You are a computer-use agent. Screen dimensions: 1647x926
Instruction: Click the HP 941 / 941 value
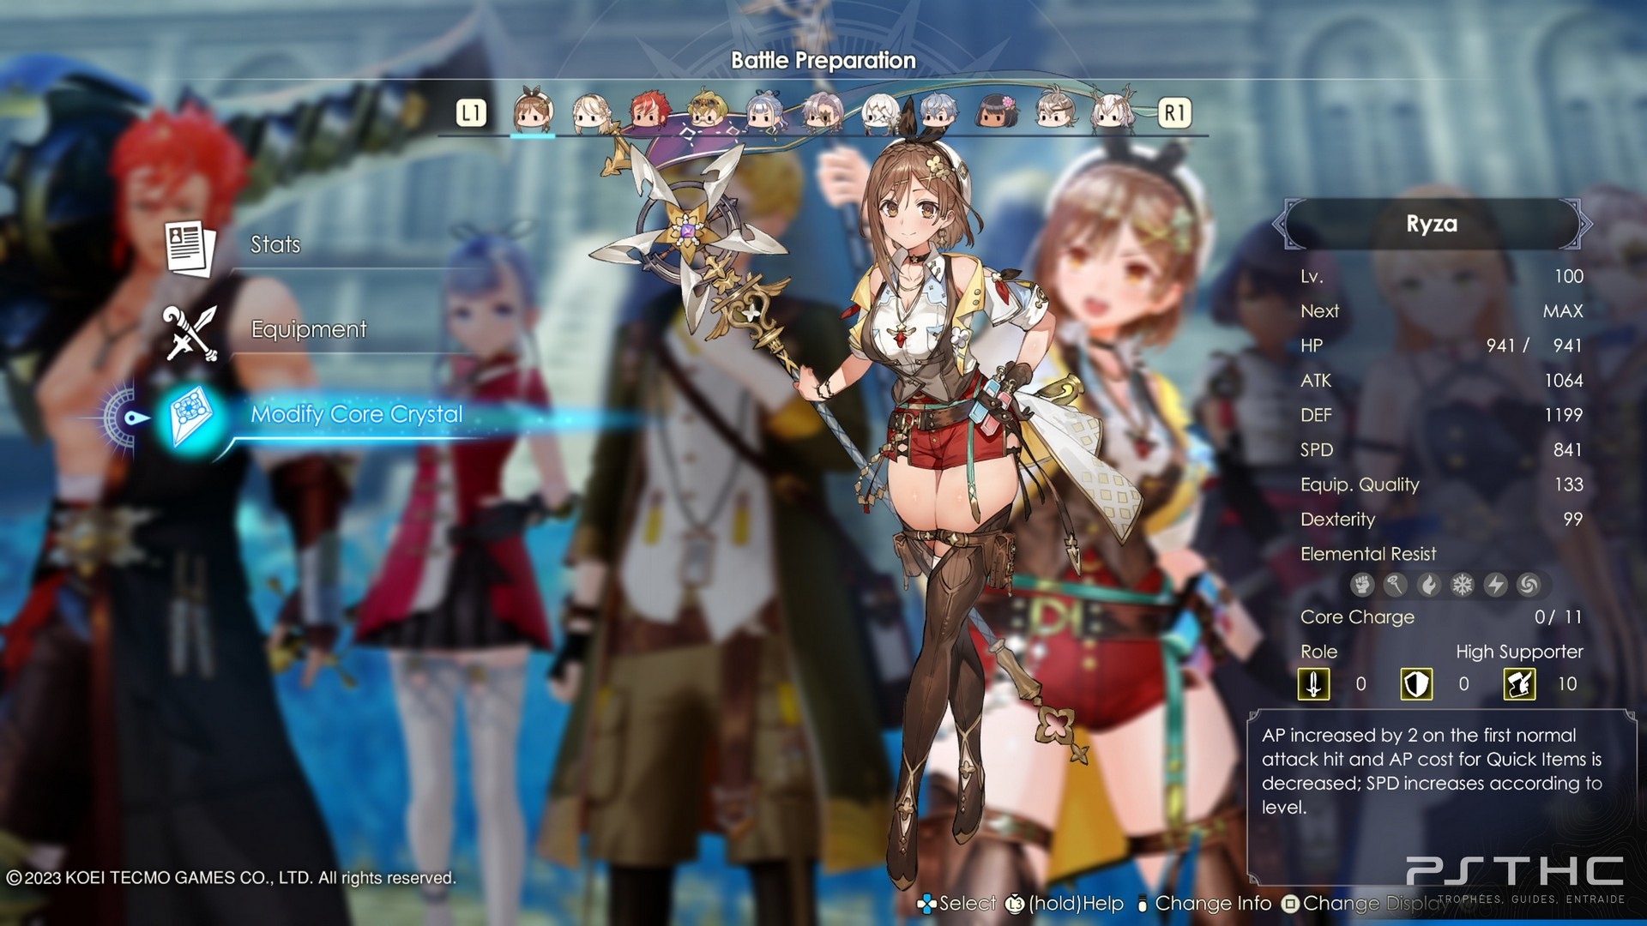[x=1535, y=346]
